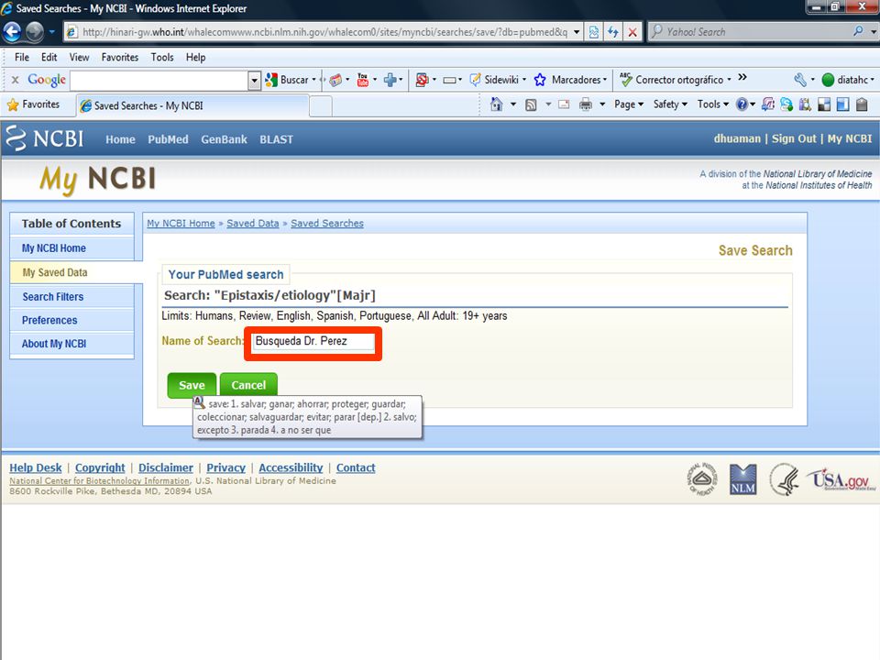The image size is (880, 660).
Task: Click the Google toolbar search field
Action: click(159, 81)
